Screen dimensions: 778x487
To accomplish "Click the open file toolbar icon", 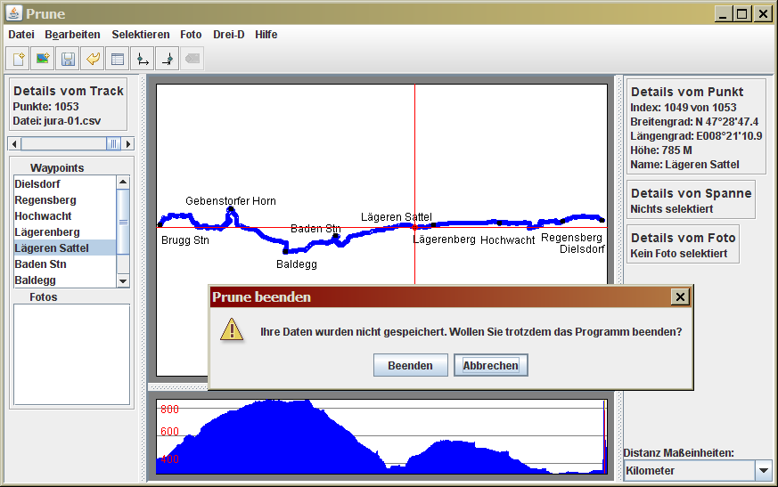I will coord(18,59).
